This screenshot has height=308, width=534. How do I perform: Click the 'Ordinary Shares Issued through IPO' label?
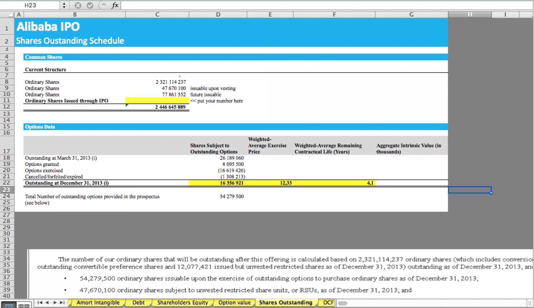click(66, 101)
